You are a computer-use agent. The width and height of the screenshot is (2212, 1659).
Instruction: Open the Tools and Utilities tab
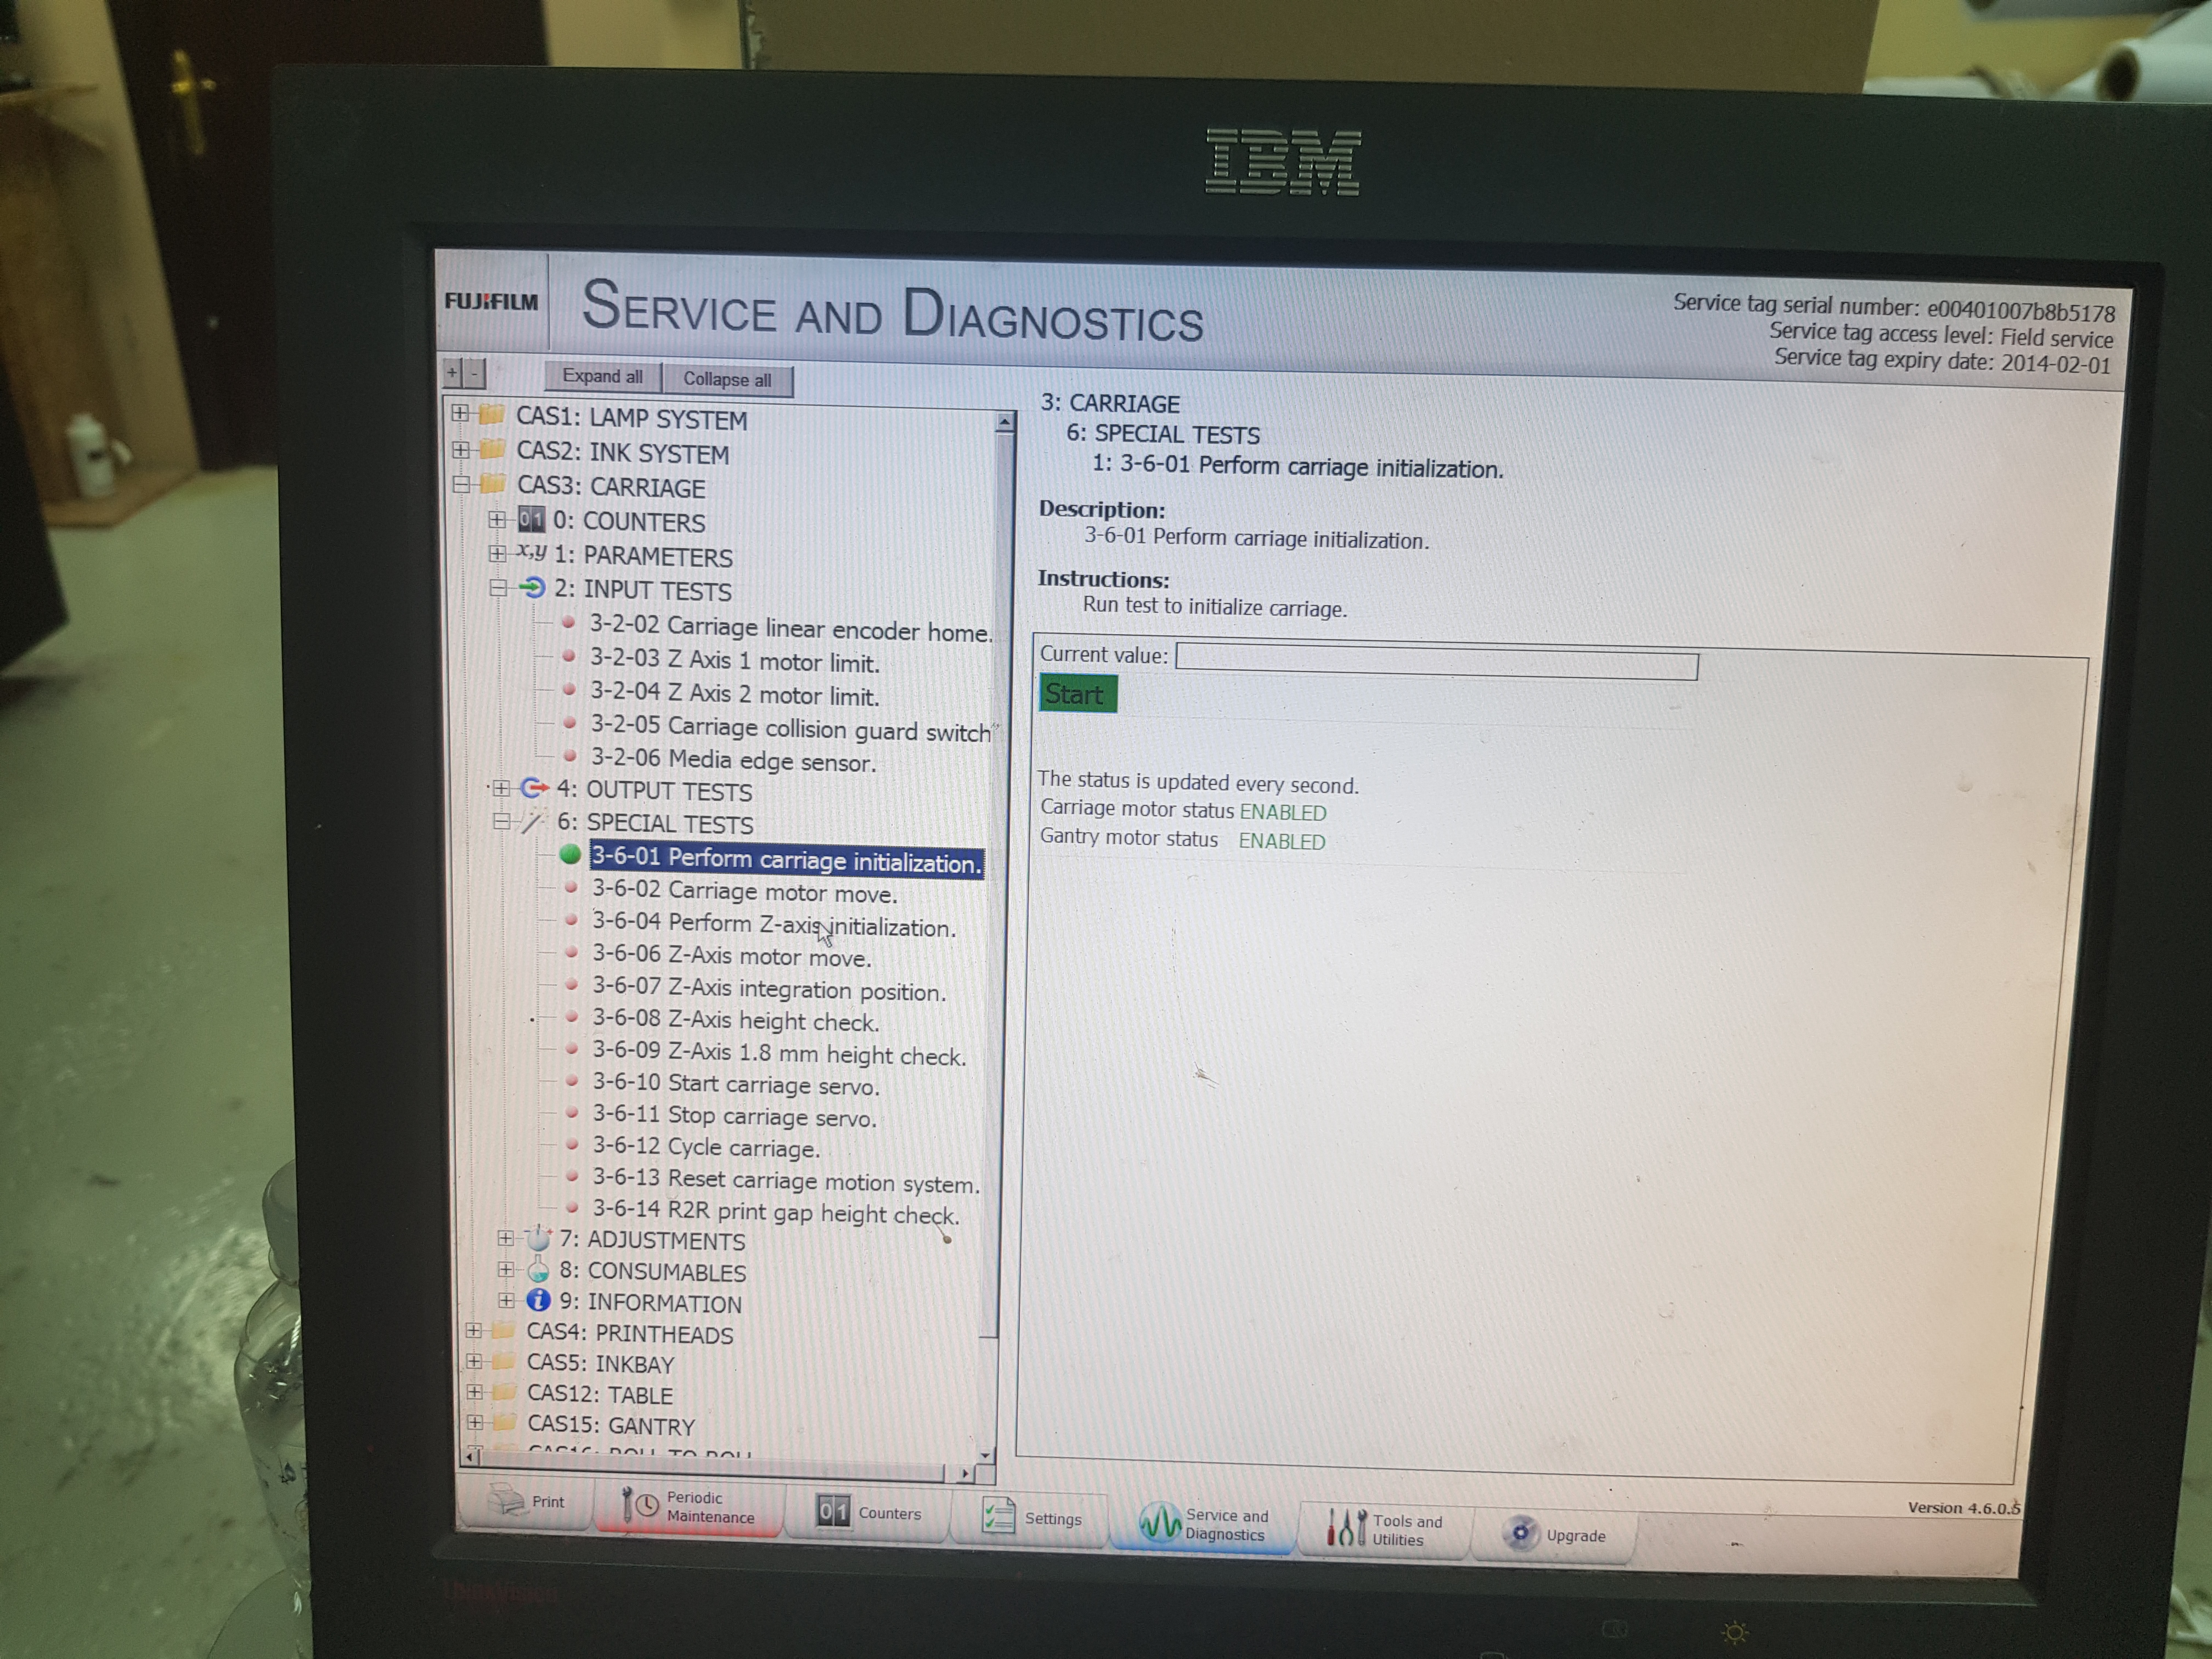(x=1384, y=1530)
